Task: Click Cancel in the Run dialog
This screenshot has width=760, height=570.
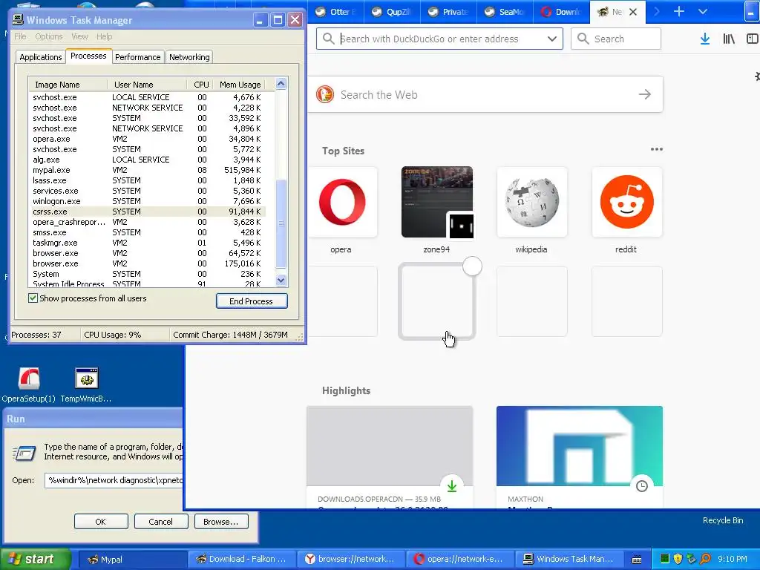Action: (x=161, y=522)
